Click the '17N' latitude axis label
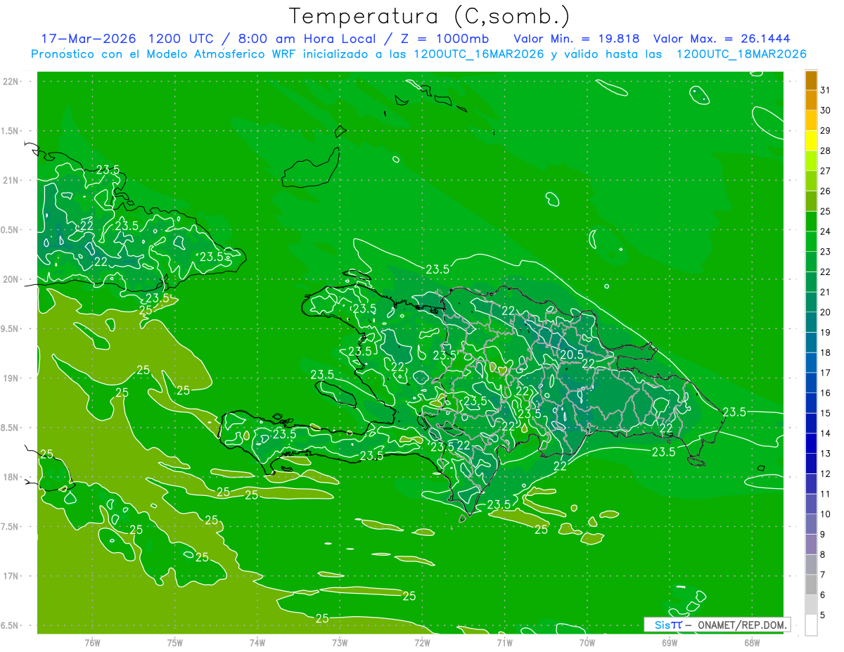Image resolution: width=844 pixels, height=652 pixels. pyautogui.click(x=11, y=576)
